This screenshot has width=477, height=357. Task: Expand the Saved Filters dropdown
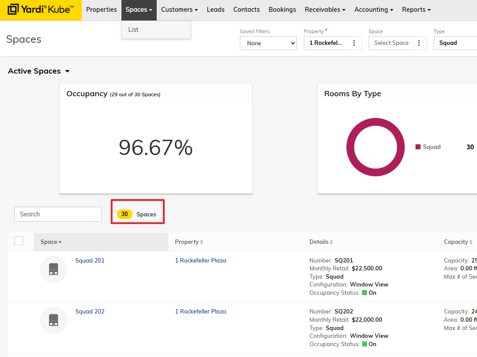click(x=268, y=43)
